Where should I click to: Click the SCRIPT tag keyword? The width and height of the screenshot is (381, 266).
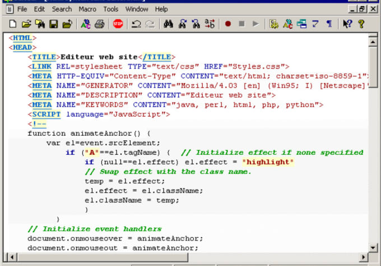[46, 114]
